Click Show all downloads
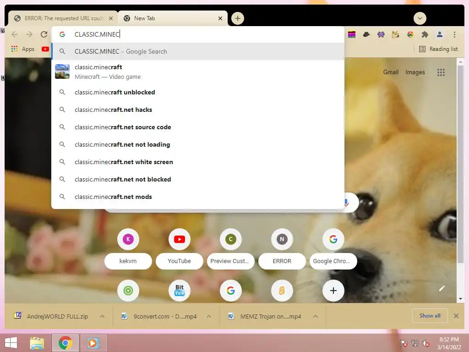This screenshot has height=352, width=469. point(430,316)
